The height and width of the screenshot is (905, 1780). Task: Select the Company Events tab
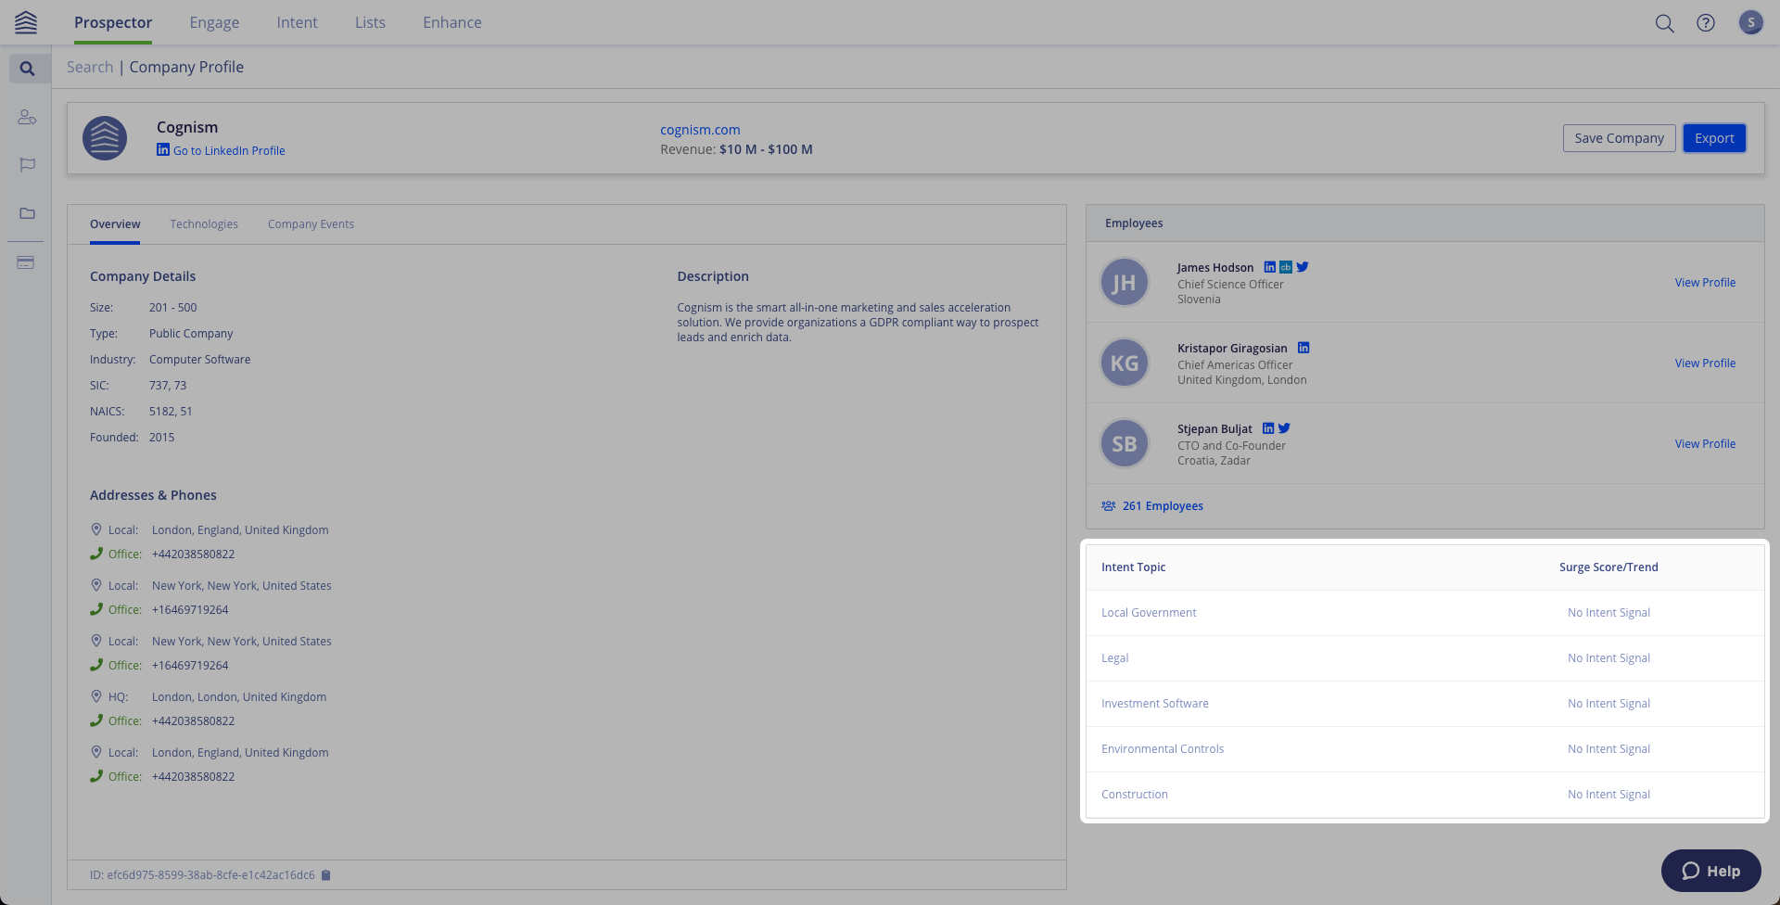click(311, 224)
